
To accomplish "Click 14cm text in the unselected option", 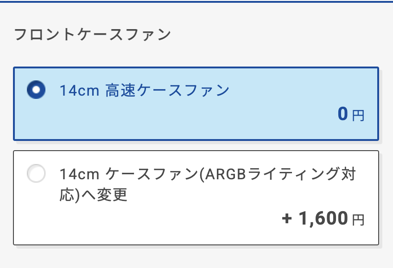I will point(79,175).
